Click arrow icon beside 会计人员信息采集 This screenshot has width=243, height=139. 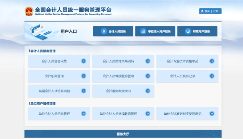tap(83, 61)
